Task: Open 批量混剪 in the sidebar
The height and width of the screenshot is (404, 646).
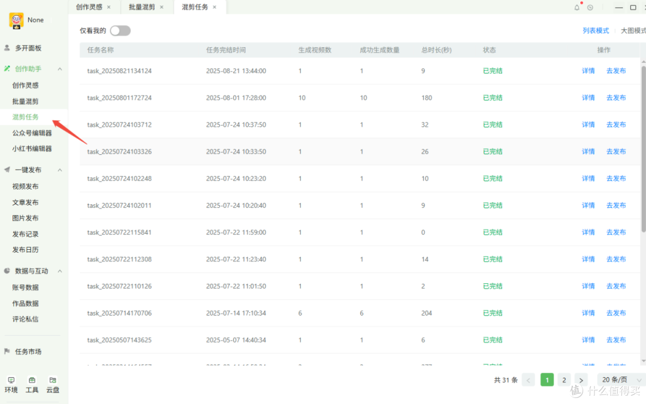Action: coord(26,102)
